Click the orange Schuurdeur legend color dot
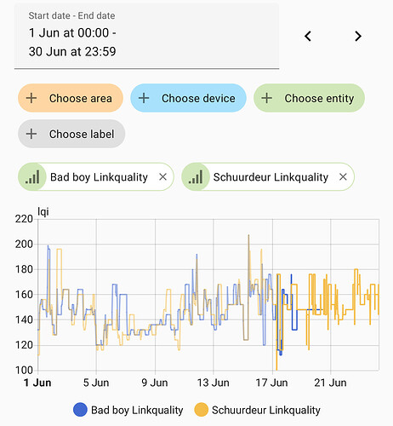393x426 pixels. point(202,410)
